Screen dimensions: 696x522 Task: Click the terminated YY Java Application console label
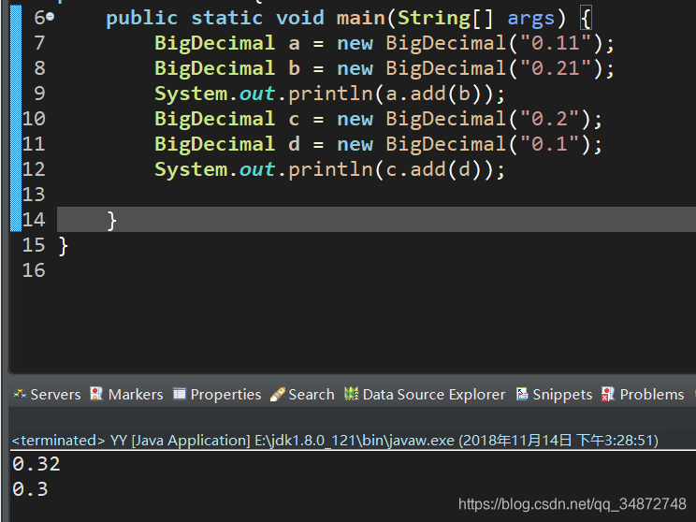coord(335,441)
